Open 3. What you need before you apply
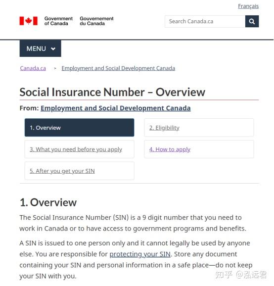 pos(79,149)
